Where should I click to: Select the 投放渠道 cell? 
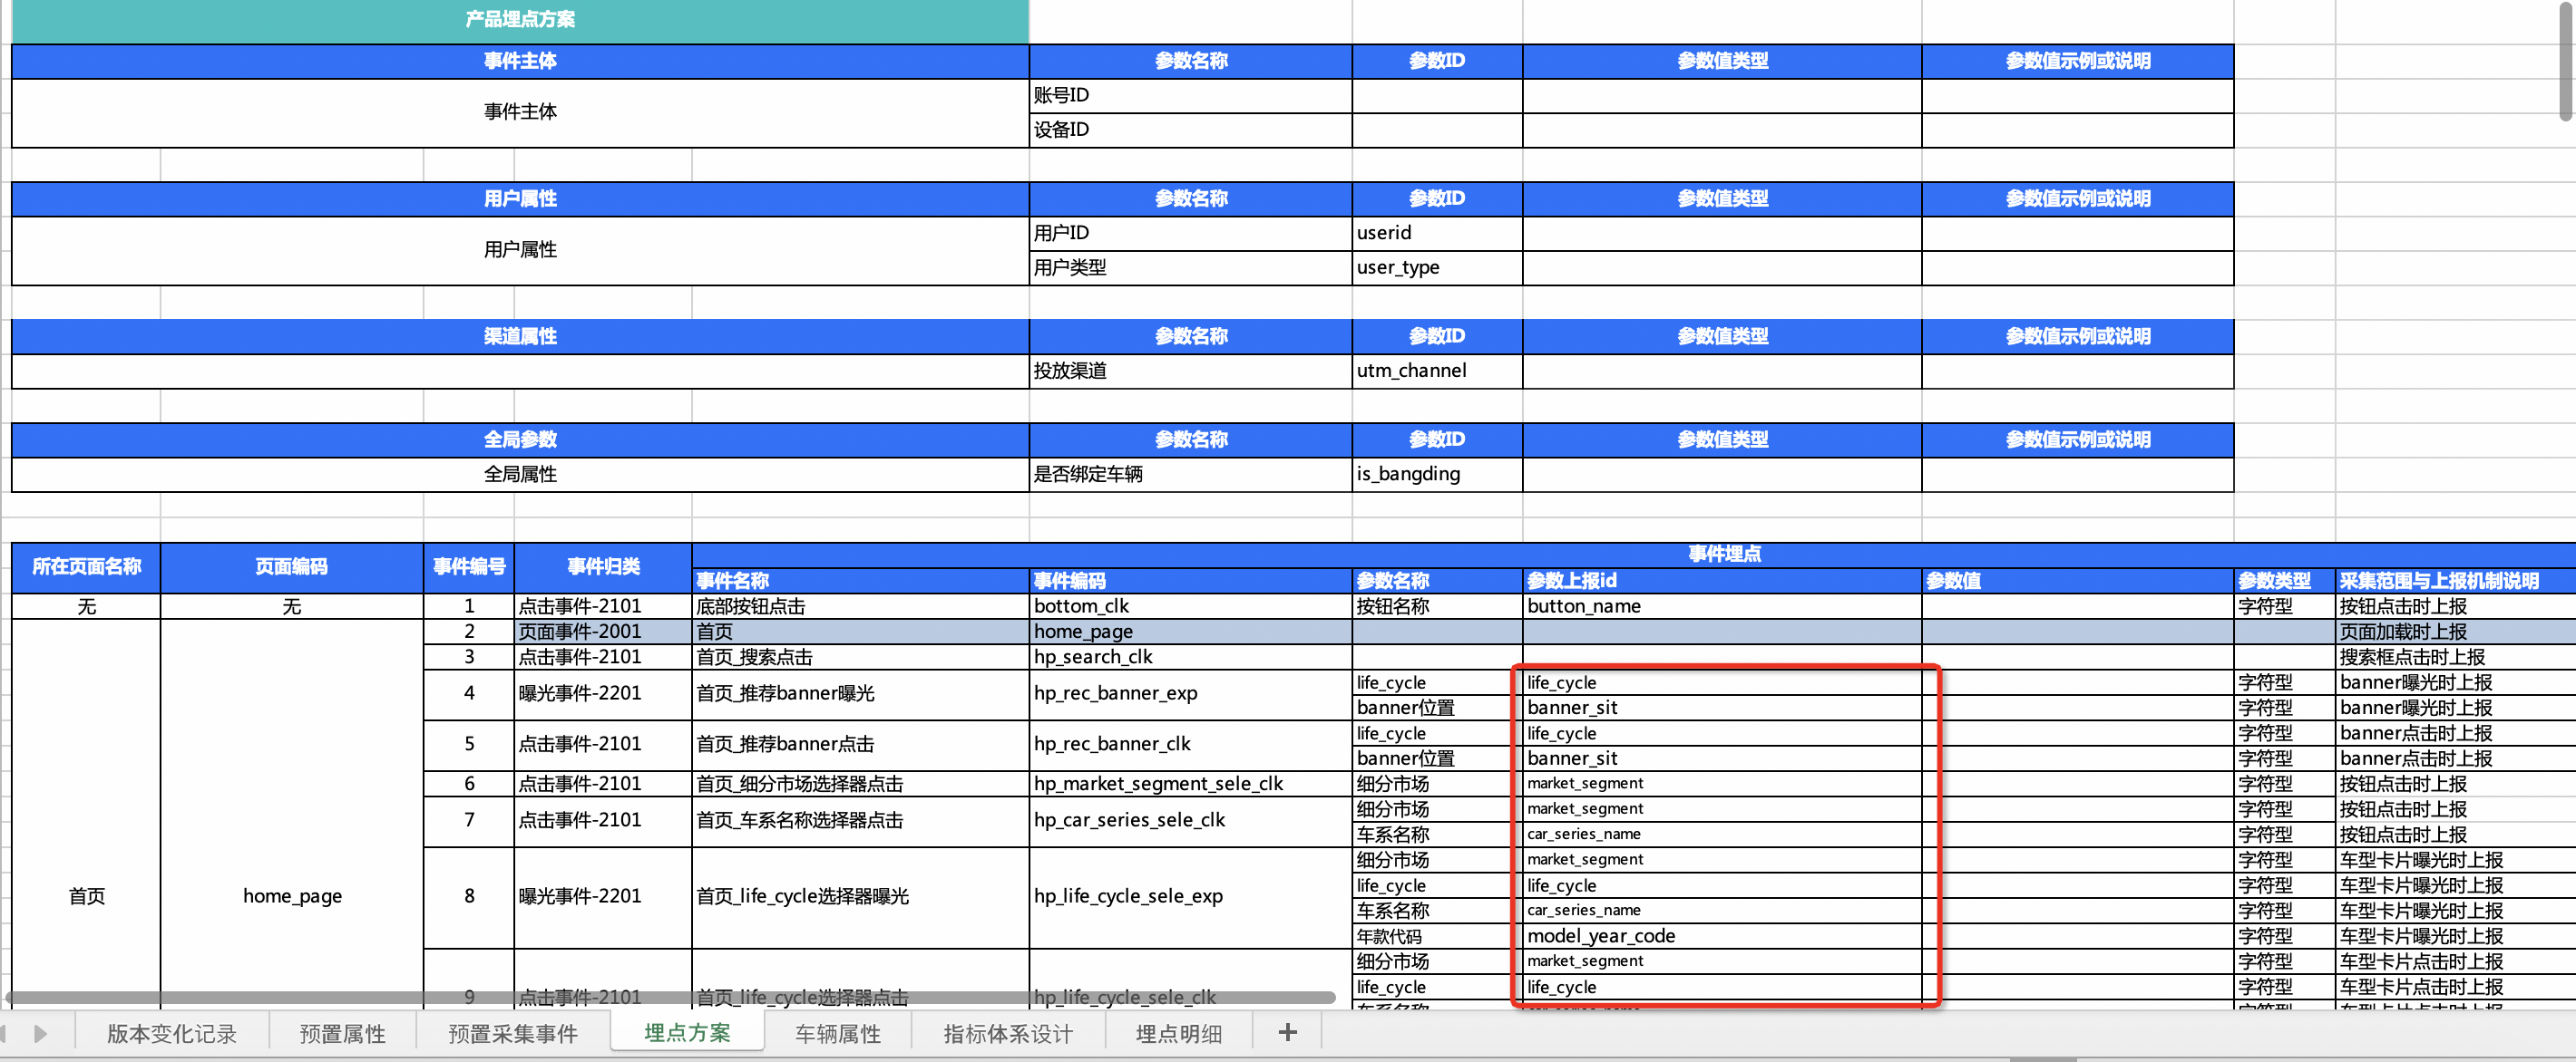point(1190,371)
